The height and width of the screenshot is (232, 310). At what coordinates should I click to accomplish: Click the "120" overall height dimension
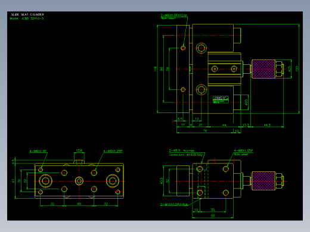tap(297, 69)
